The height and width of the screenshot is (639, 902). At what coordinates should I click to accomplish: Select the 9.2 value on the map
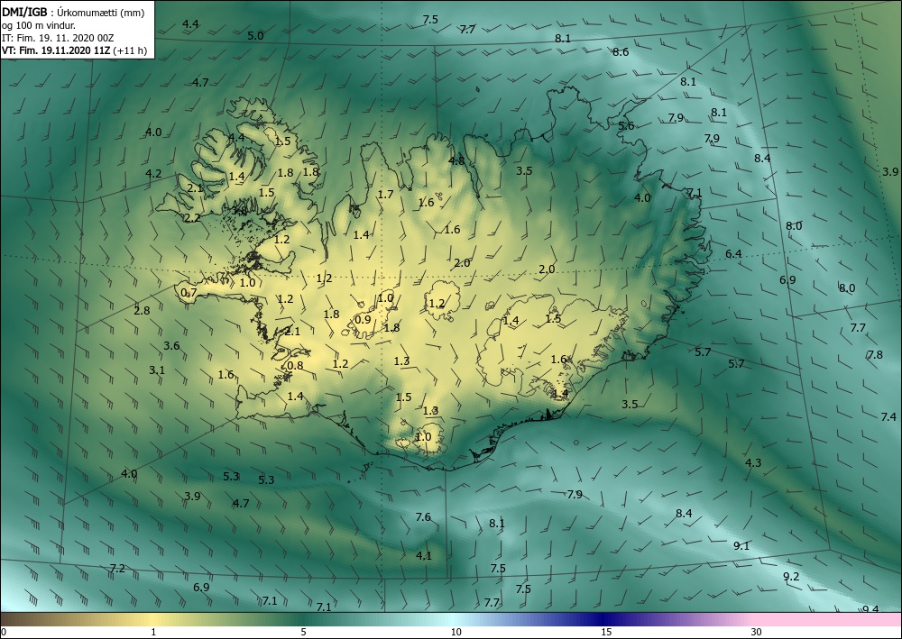792,577
